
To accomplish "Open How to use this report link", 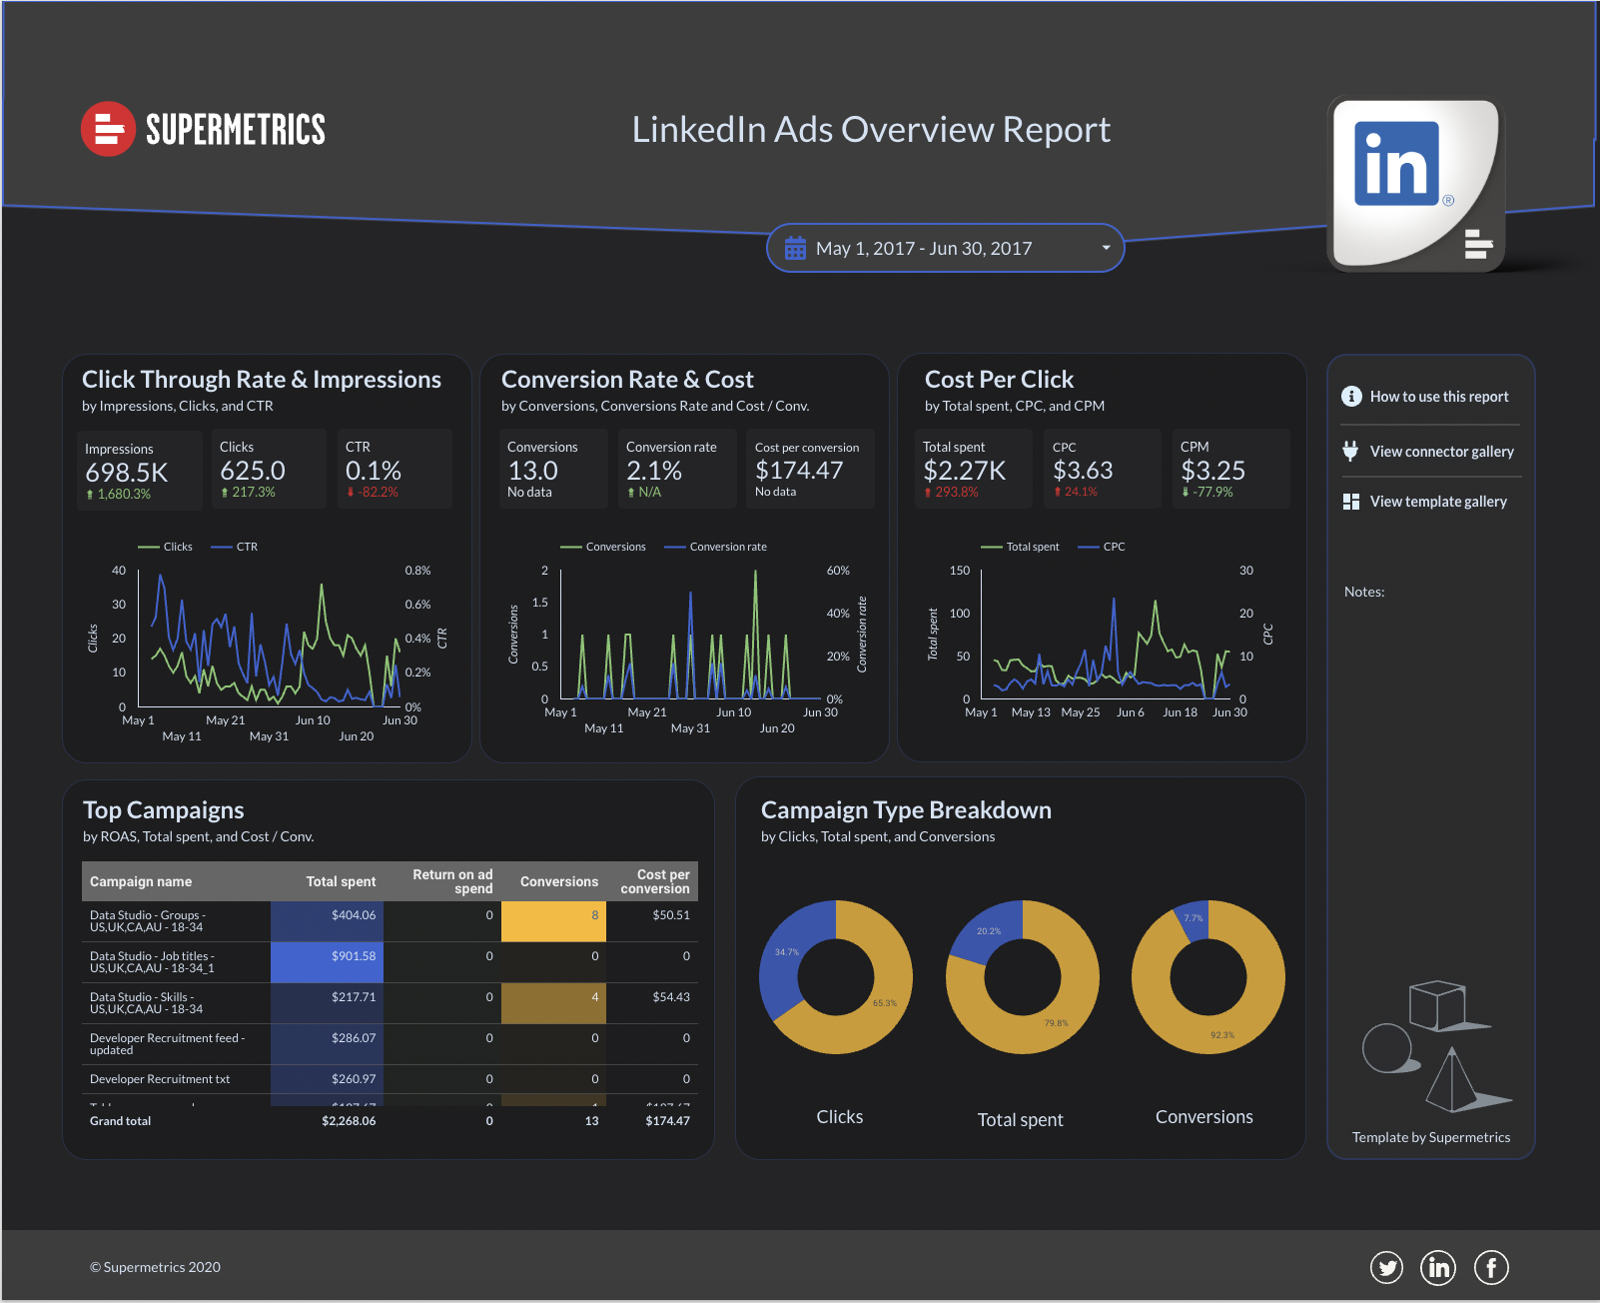I will point(1439,397).
